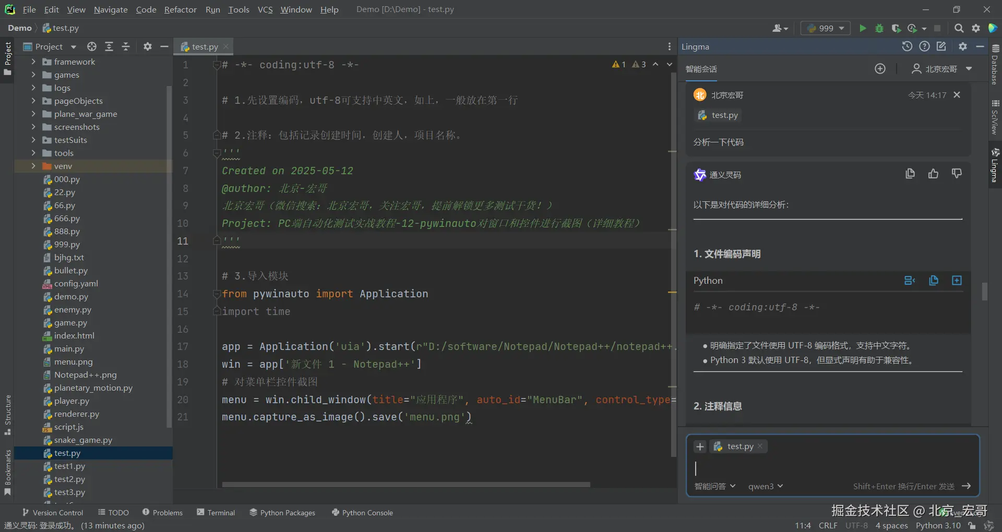The height and width of the screenshot is (532, 1002).
Task: Open the qwen3 model dropdown
Action: pos(766,486)
